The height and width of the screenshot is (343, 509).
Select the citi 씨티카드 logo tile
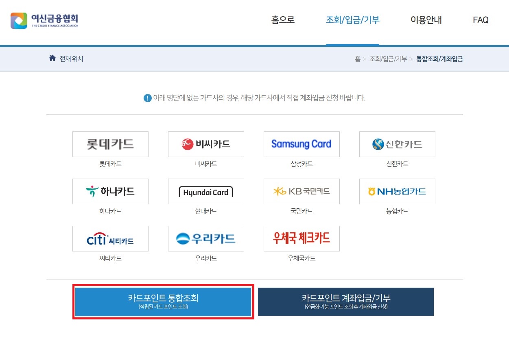point(110,238)
